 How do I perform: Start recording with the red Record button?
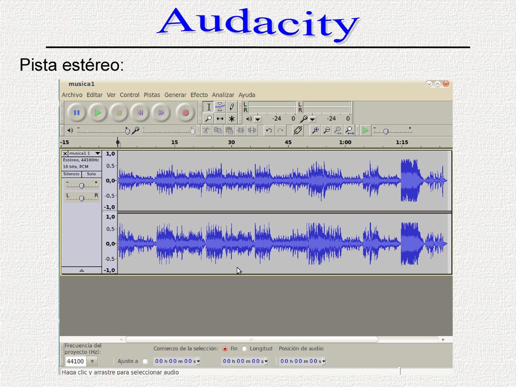185,113
